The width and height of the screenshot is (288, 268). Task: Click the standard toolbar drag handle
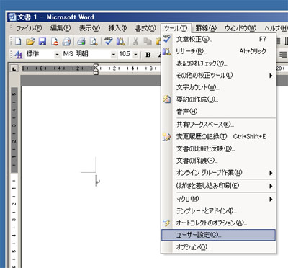tap(11, 42)
